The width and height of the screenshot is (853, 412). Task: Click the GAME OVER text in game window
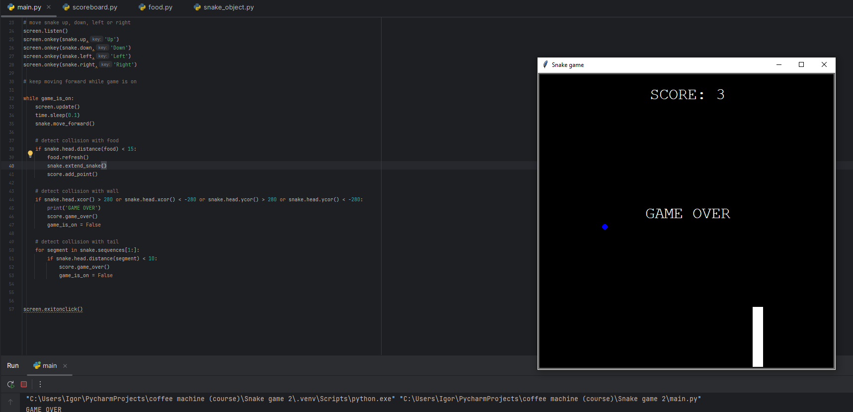coord(688,214)
